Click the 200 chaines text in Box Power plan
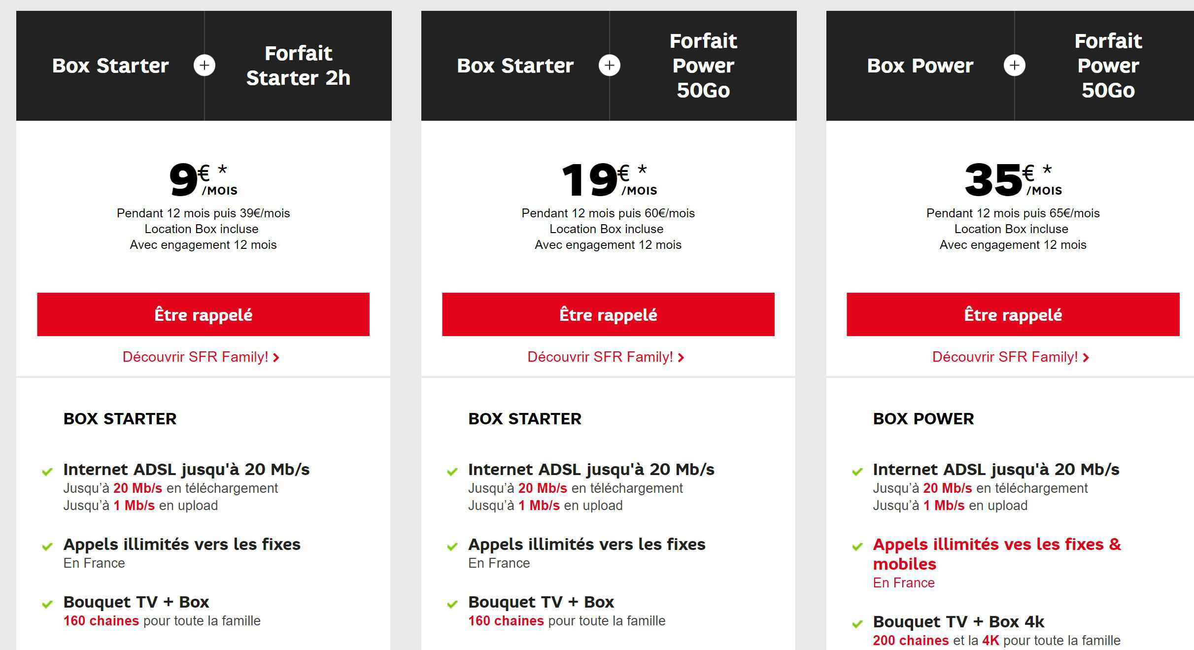The width and height of the screenshot is (1194, 650). [911, 641]
